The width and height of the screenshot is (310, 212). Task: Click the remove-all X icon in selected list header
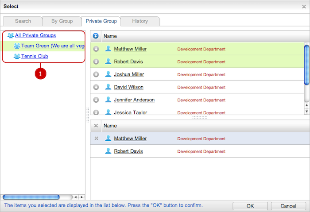pyautogui.click(x=96, y=126)
